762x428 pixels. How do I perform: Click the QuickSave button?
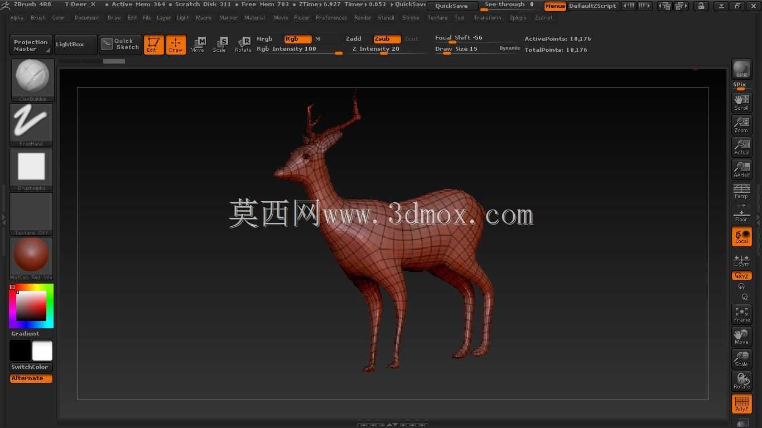[x=452, y=6]
